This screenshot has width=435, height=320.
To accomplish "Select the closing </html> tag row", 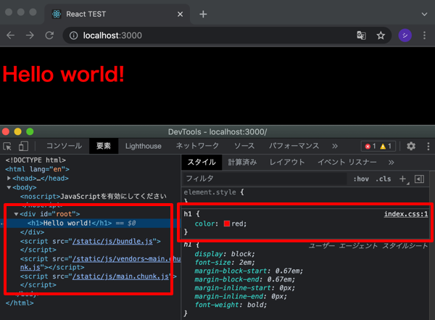I will 20,303.
